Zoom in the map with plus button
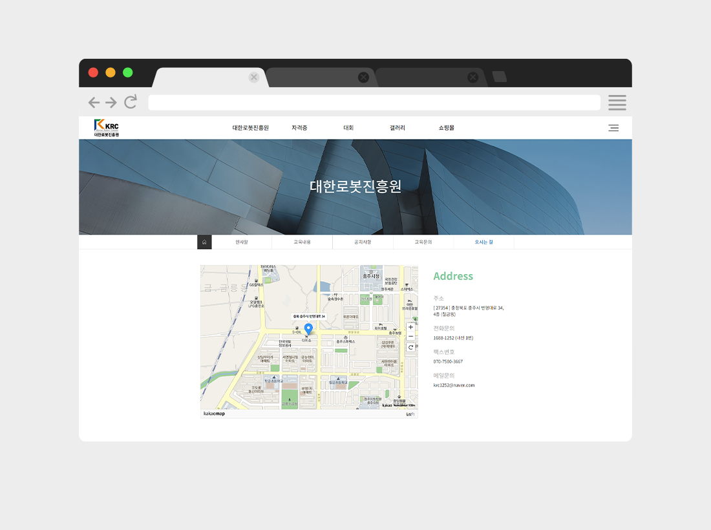The image size is (711, 530). coord(410,327)
